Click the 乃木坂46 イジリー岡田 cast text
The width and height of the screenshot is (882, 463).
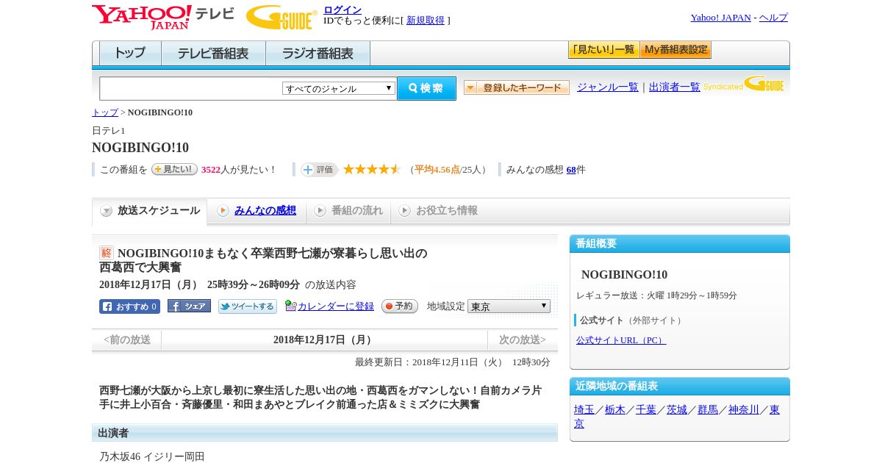(152, 456)
